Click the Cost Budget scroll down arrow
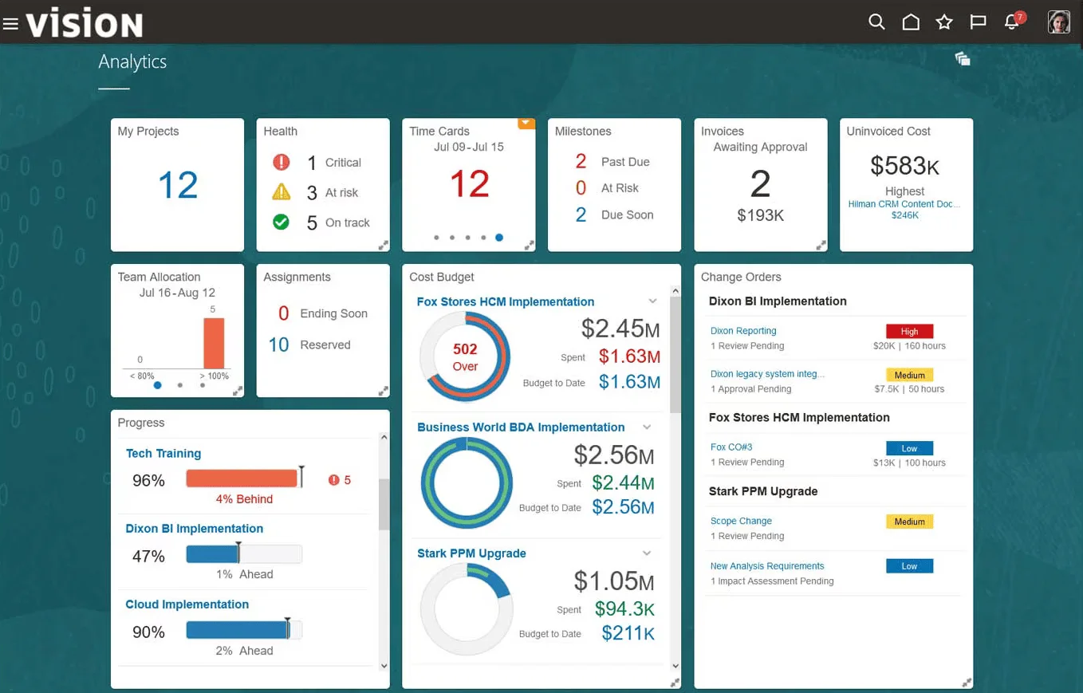The width and height of the screenshot is (1083, 693). click(675, 665)
